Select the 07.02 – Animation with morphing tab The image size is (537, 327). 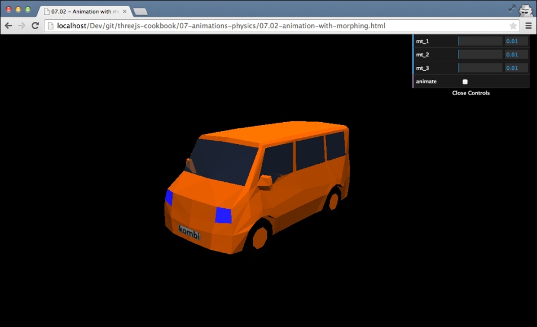pos(84,11)
